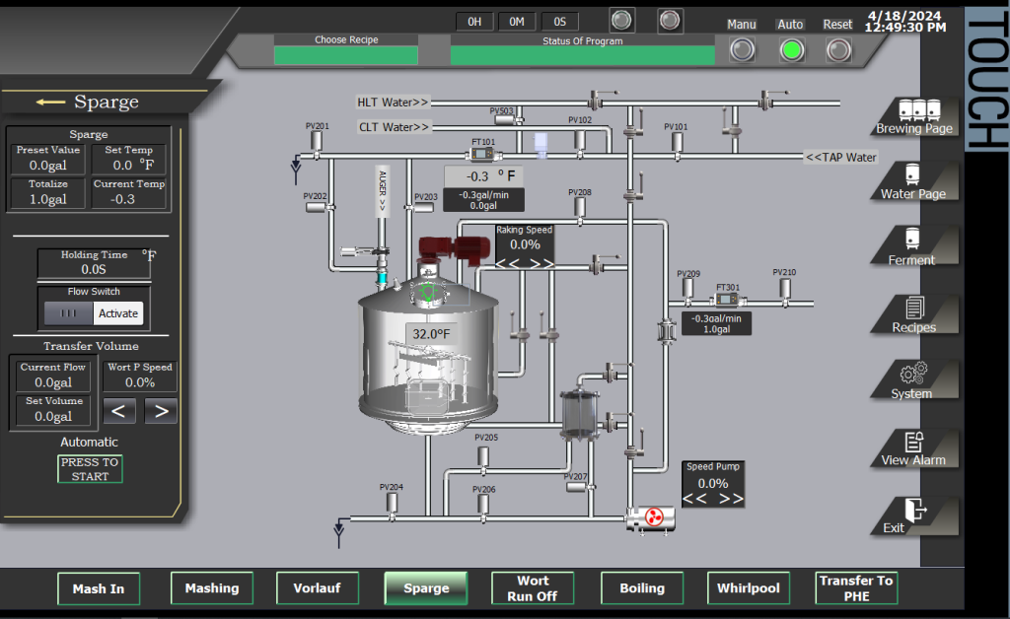Toggle the Flow Switch Activate control
The image size is (1010, 619).
coord(117,313)
